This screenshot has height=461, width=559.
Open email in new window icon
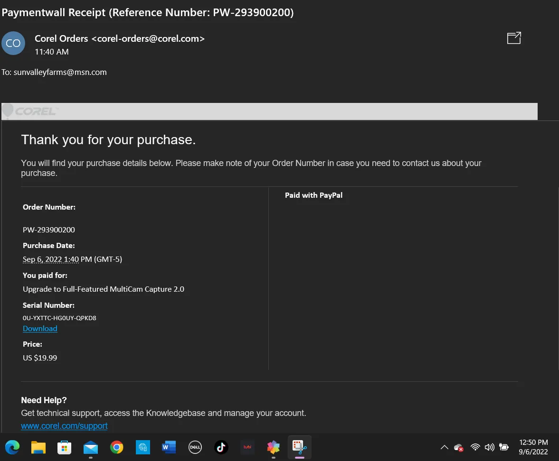(514, 38)
